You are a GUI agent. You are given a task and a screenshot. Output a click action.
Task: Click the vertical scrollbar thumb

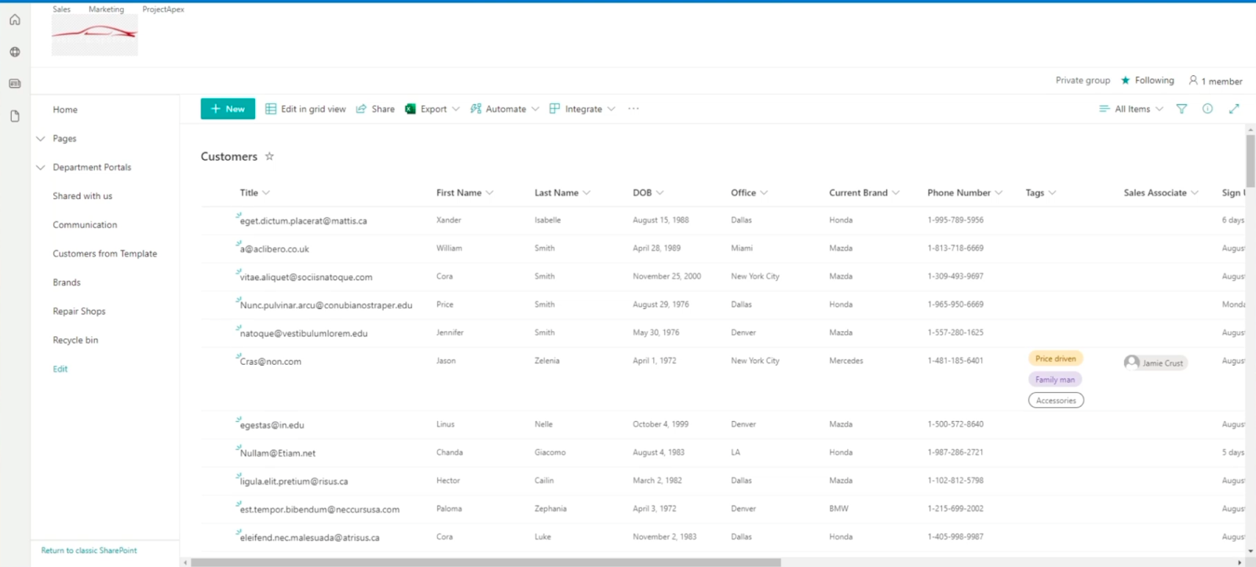pyautogui.click(x=1251, y=161)
